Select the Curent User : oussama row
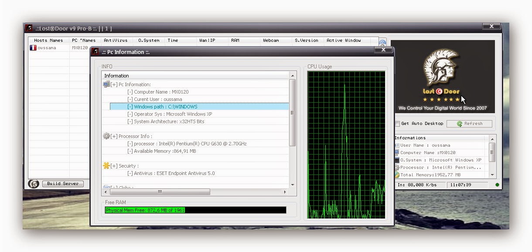 tap(199, 99)
